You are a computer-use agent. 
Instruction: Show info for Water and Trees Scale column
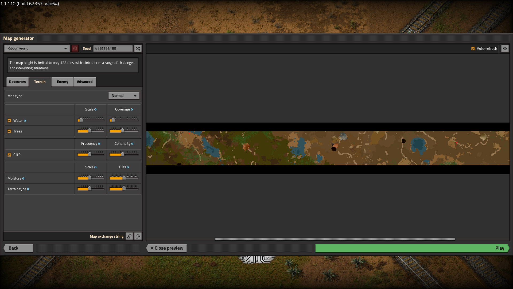pos(95,109)
